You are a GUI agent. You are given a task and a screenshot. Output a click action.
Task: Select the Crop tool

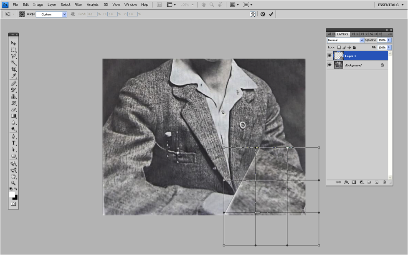click(x=13, y=69)
